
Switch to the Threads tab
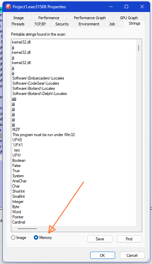[x=18, y=24]
